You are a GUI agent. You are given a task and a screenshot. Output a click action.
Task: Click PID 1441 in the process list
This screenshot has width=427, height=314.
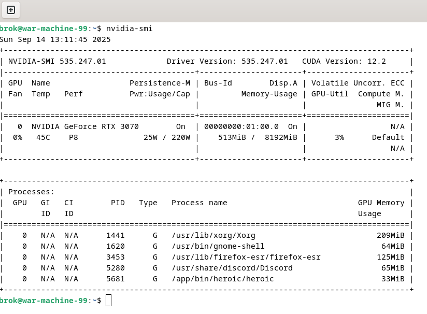(116, 235)
